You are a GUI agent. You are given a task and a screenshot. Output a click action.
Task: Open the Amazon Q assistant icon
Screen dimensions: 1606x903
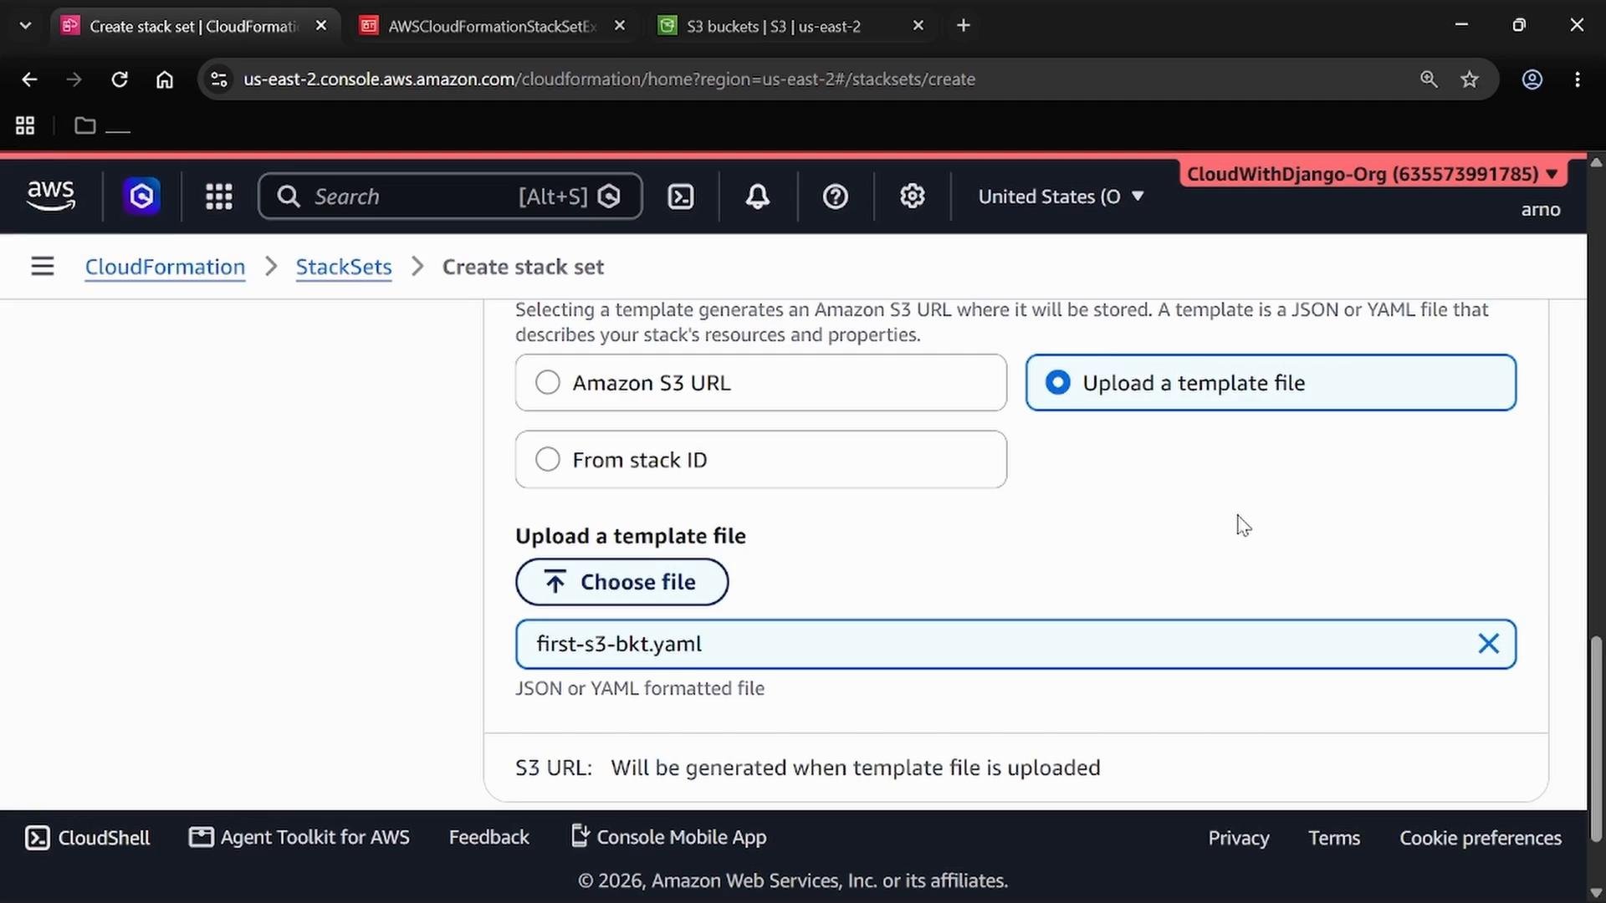[x=141, y=196]
